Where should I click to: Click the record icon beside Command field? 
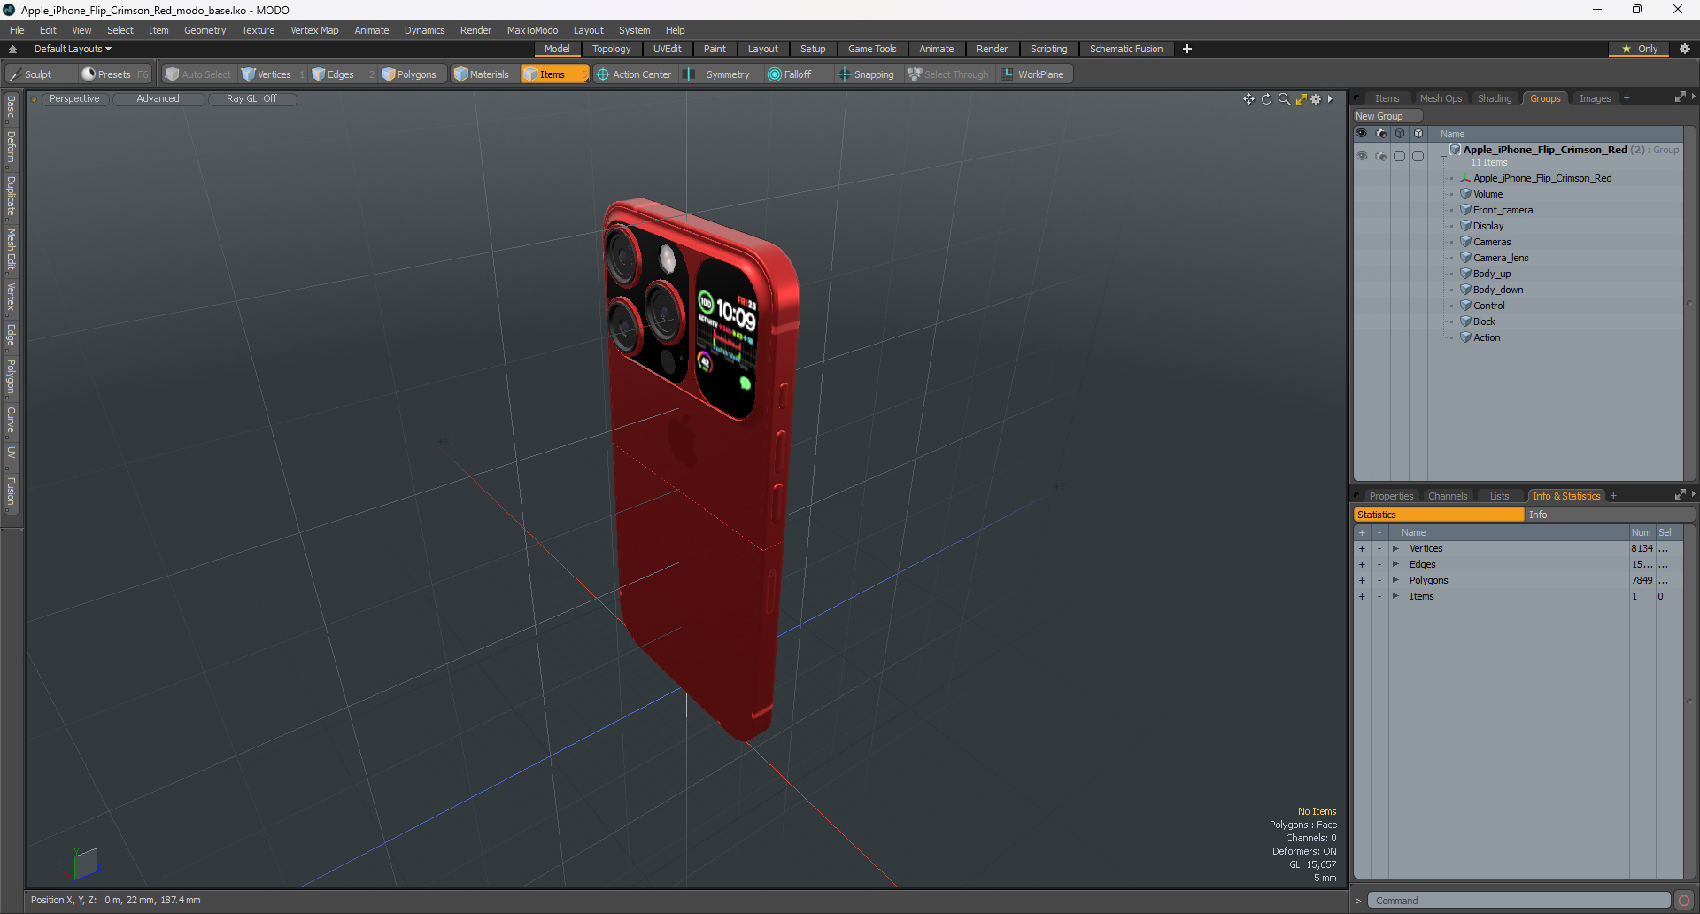[x=1683, y=901]
